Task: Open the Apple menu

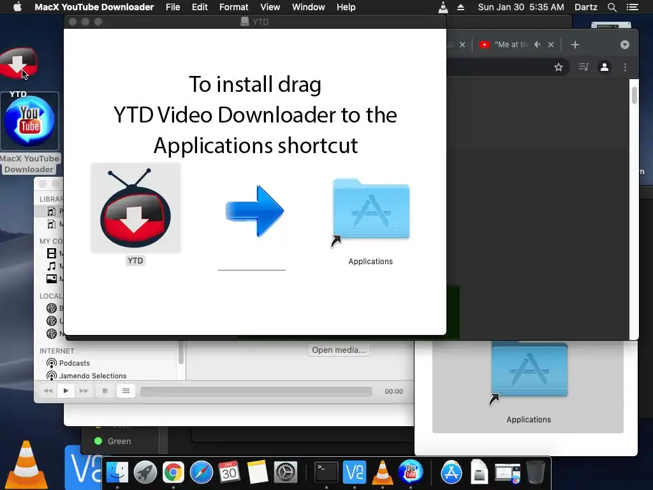Action: click(17, 7)
